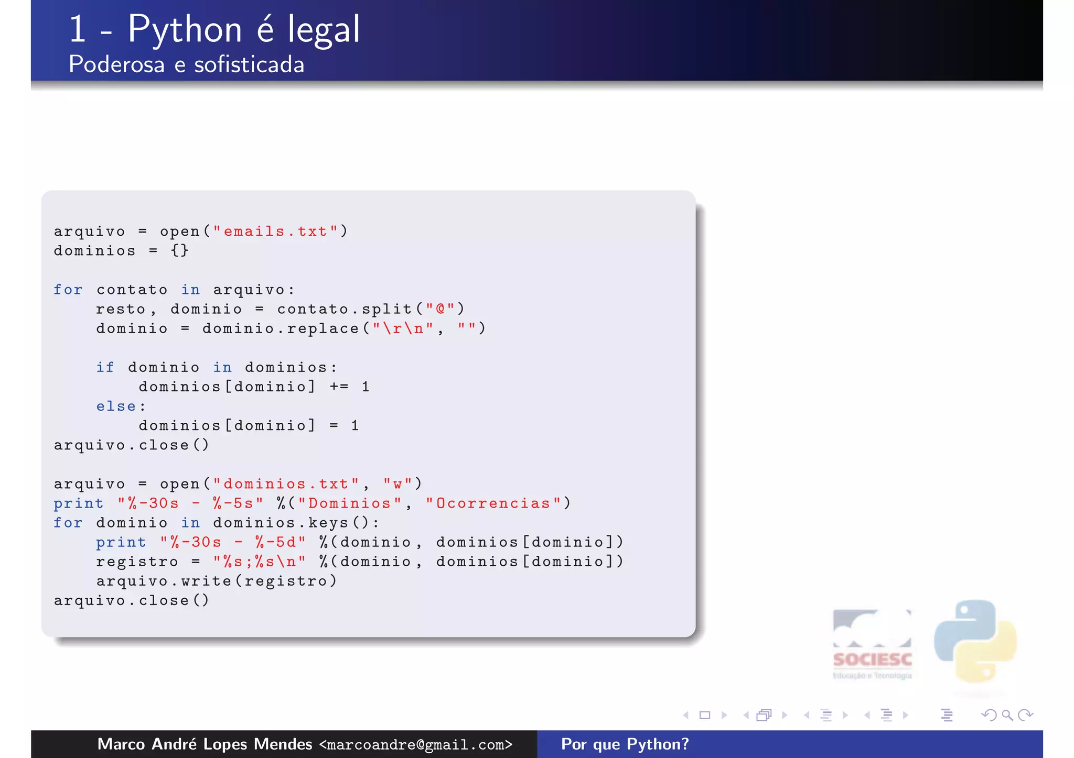Click the presentation outline lines icon

click(x=947, y=715)
